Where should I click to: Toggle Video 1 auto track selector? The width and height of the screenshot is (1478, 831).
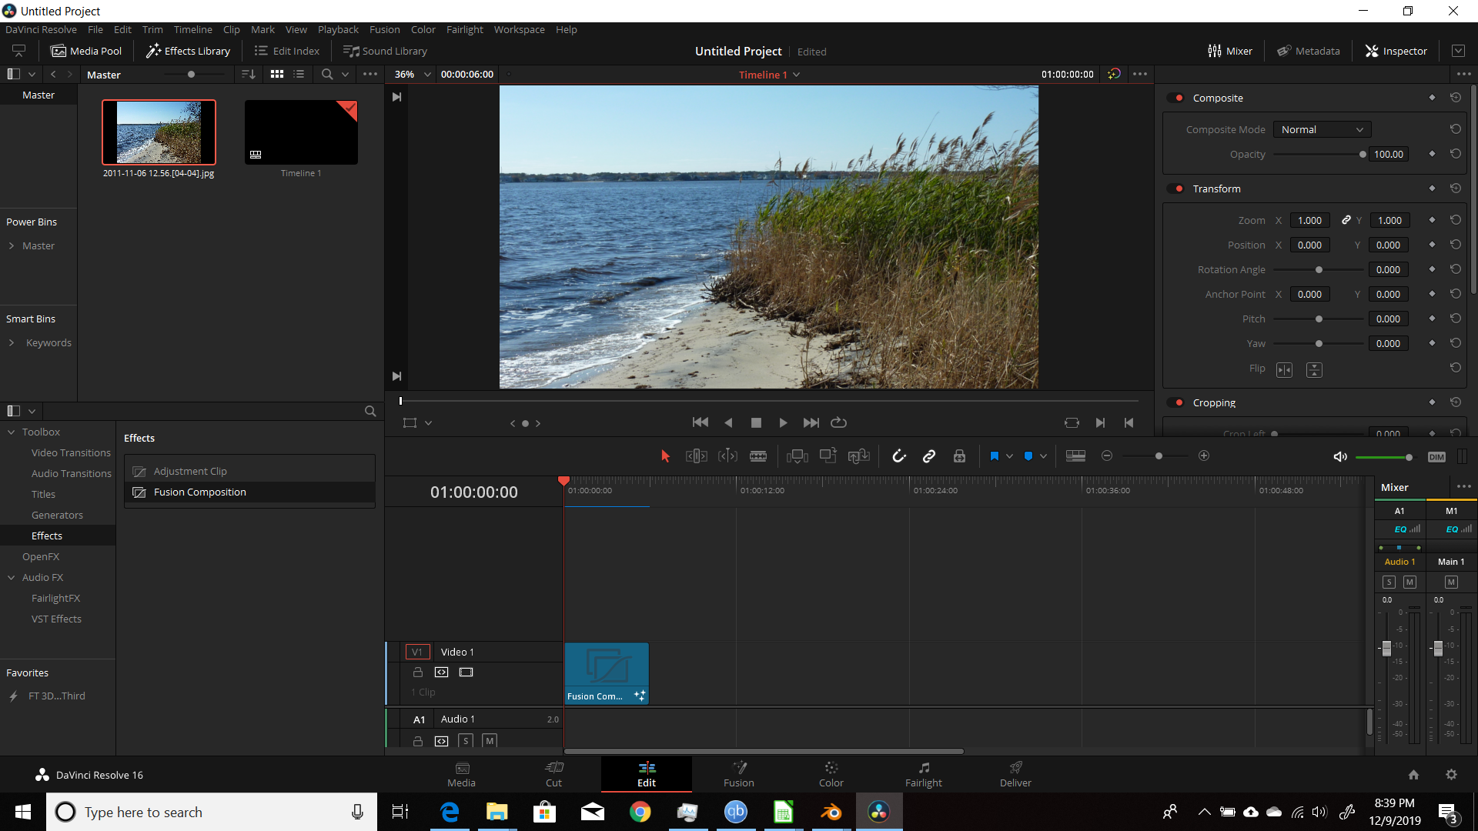coord(441,672)
